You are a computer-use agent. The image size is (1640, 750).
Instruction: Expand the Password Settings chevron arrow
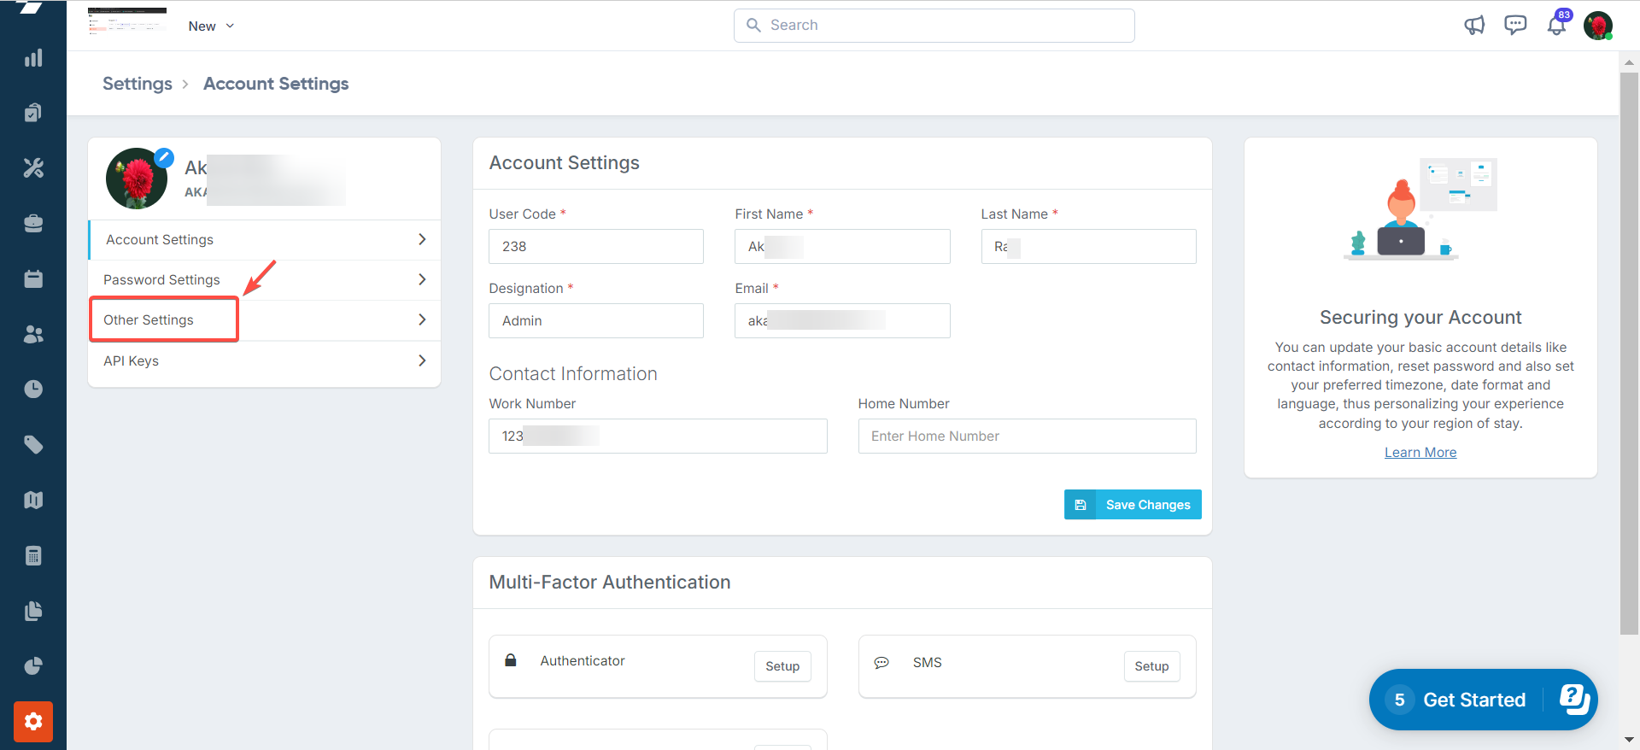[422, 279]
